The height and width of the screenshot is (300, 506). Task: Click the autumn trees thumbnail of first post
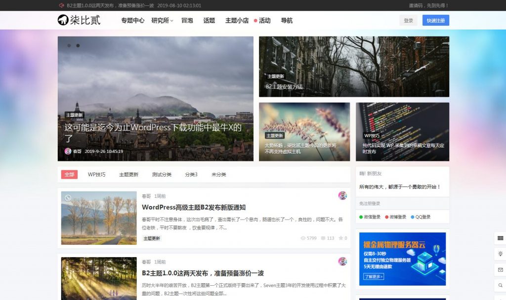99,218
